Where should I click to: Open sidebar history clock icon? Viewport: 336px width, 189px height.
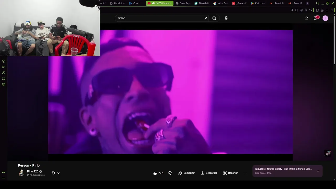point(4,73)
